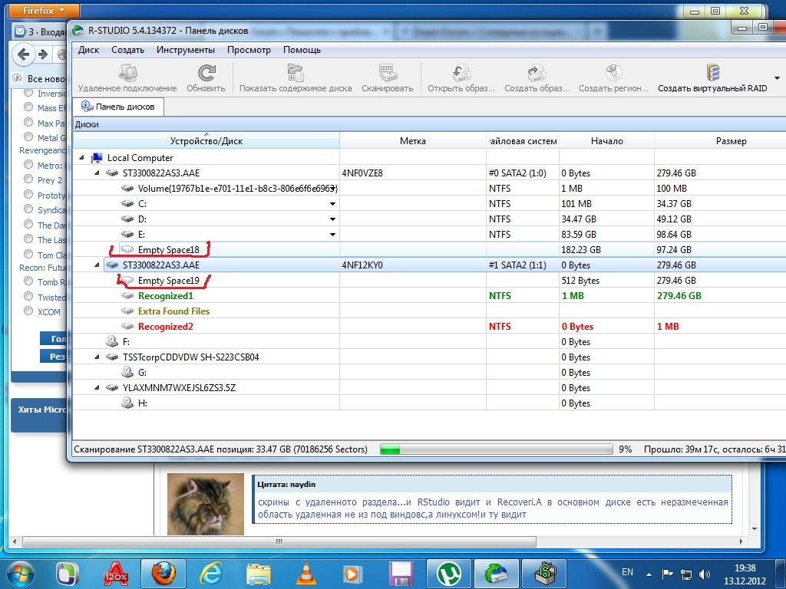Viewport: 786px width, 589px height.
Task: Click the Firefox back arrow button
Action: tap(24, 54)
